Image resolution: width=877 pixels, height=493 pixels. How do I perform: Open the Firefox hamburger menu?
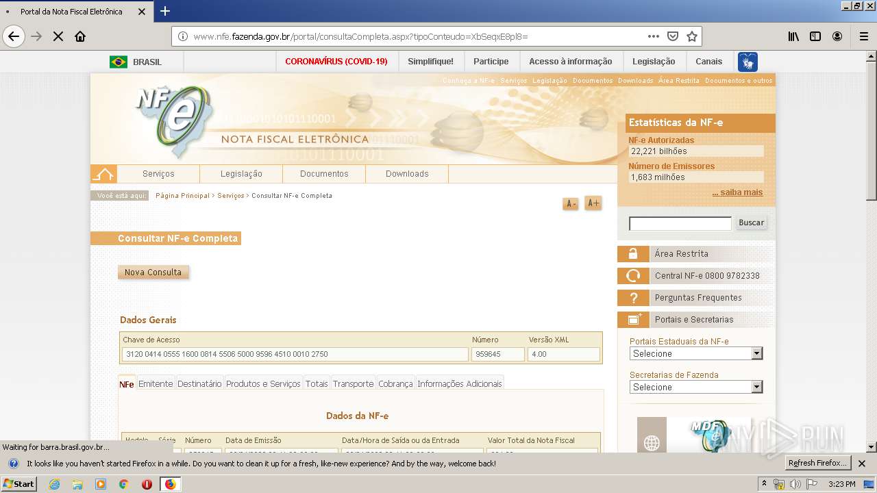tap(864, 36)
